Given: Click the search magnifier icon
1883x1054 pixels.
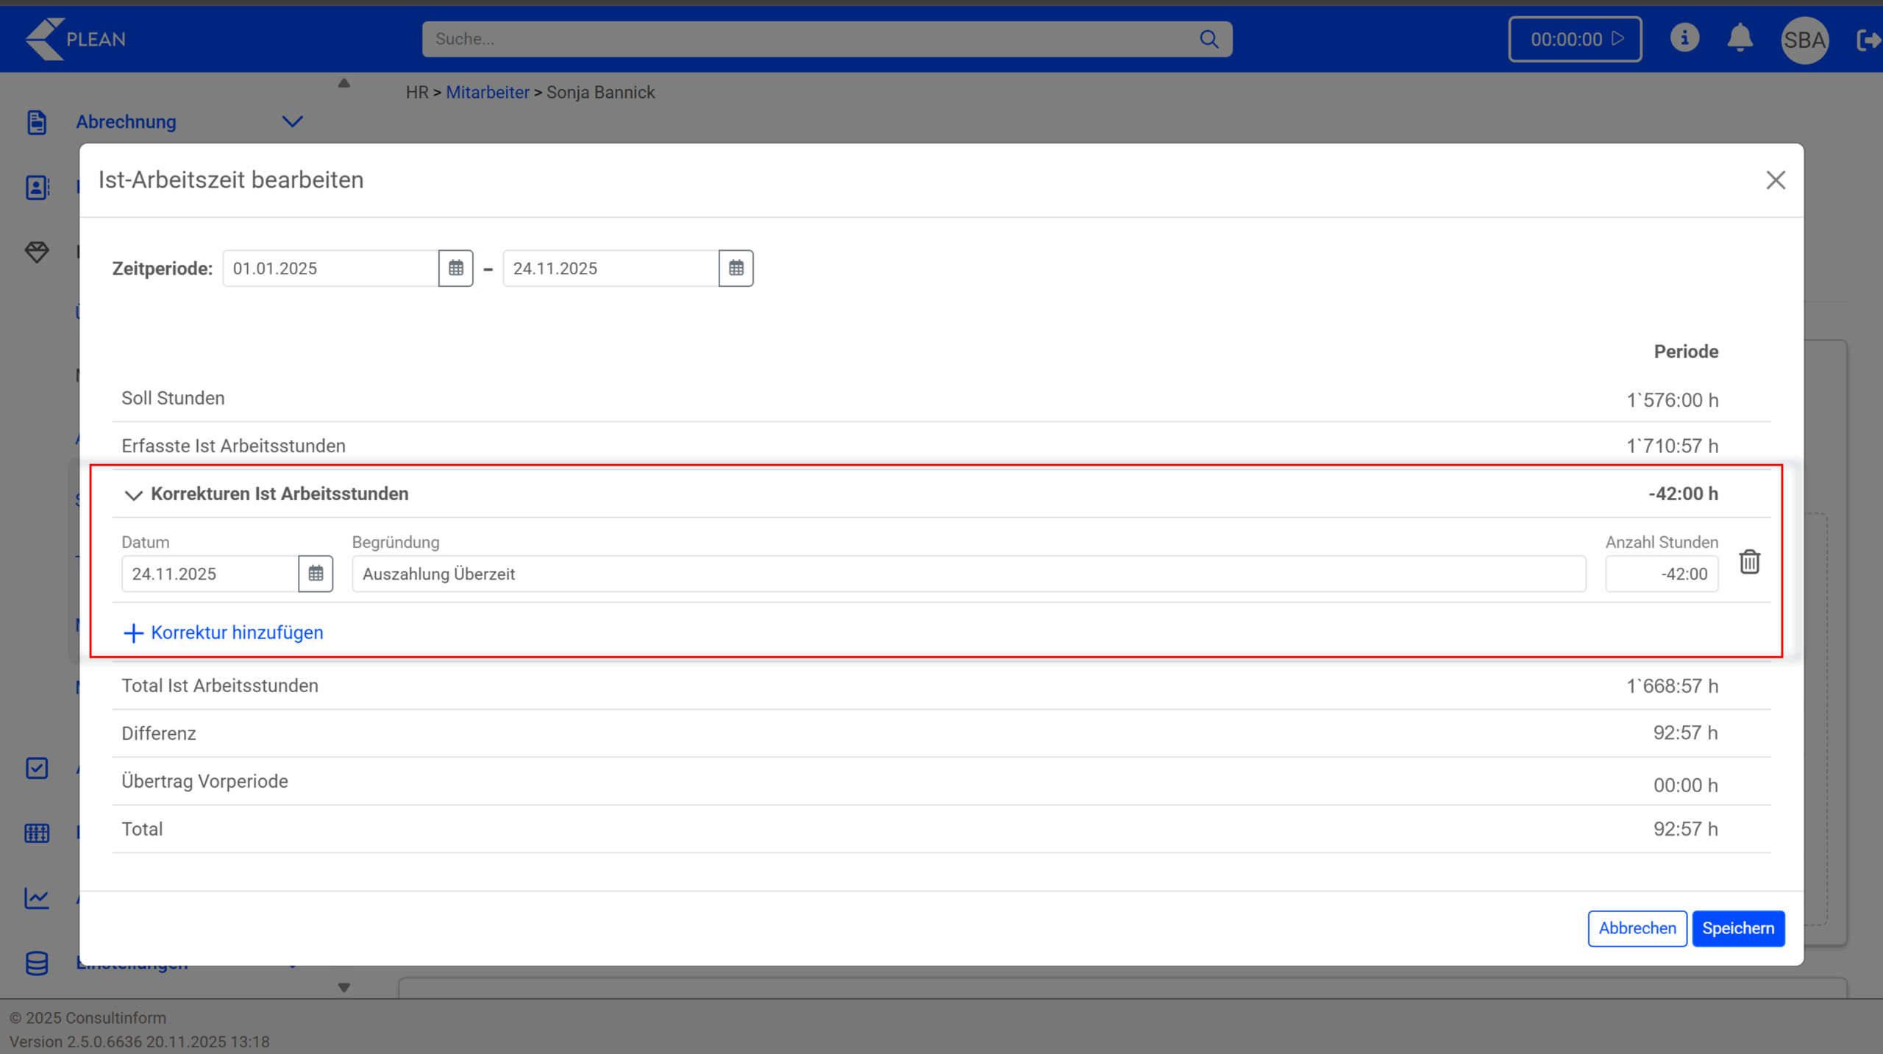Looking at the screenshot, I should 1209,39.
